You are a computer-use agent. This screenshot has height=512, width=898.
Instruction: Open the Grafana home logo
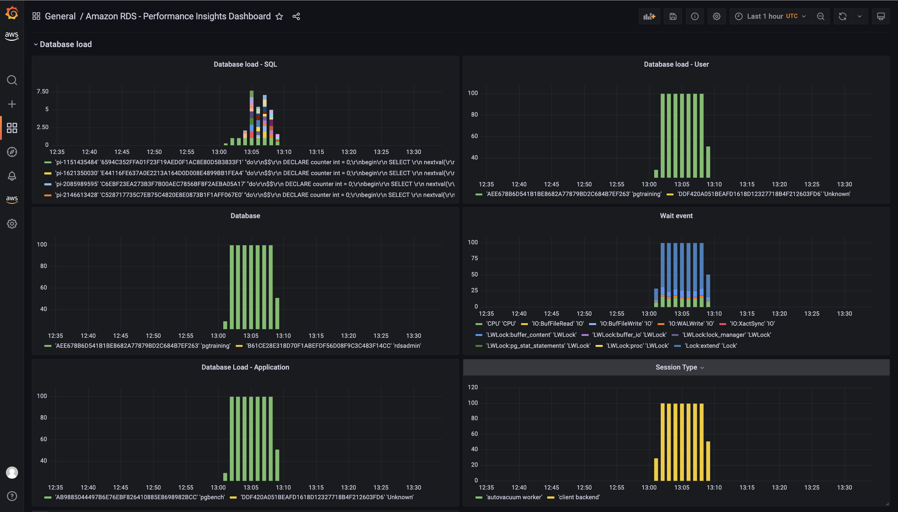pyautogui.click(x=12, y=13)
